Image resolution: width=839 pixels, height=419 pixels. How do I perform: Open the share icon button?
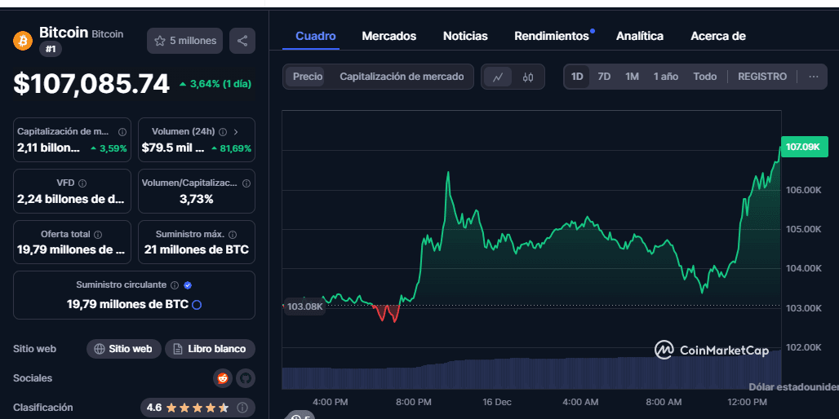242,41
